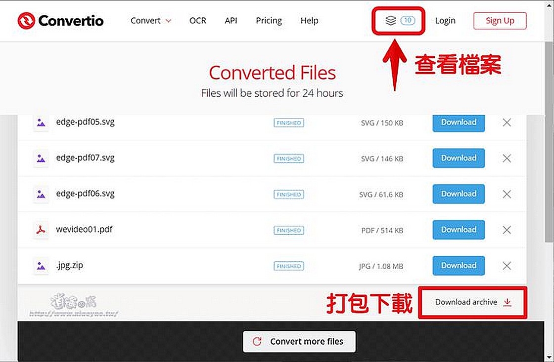
Task: Expand the Convert dropdown menu
Action: pos(151,20)
